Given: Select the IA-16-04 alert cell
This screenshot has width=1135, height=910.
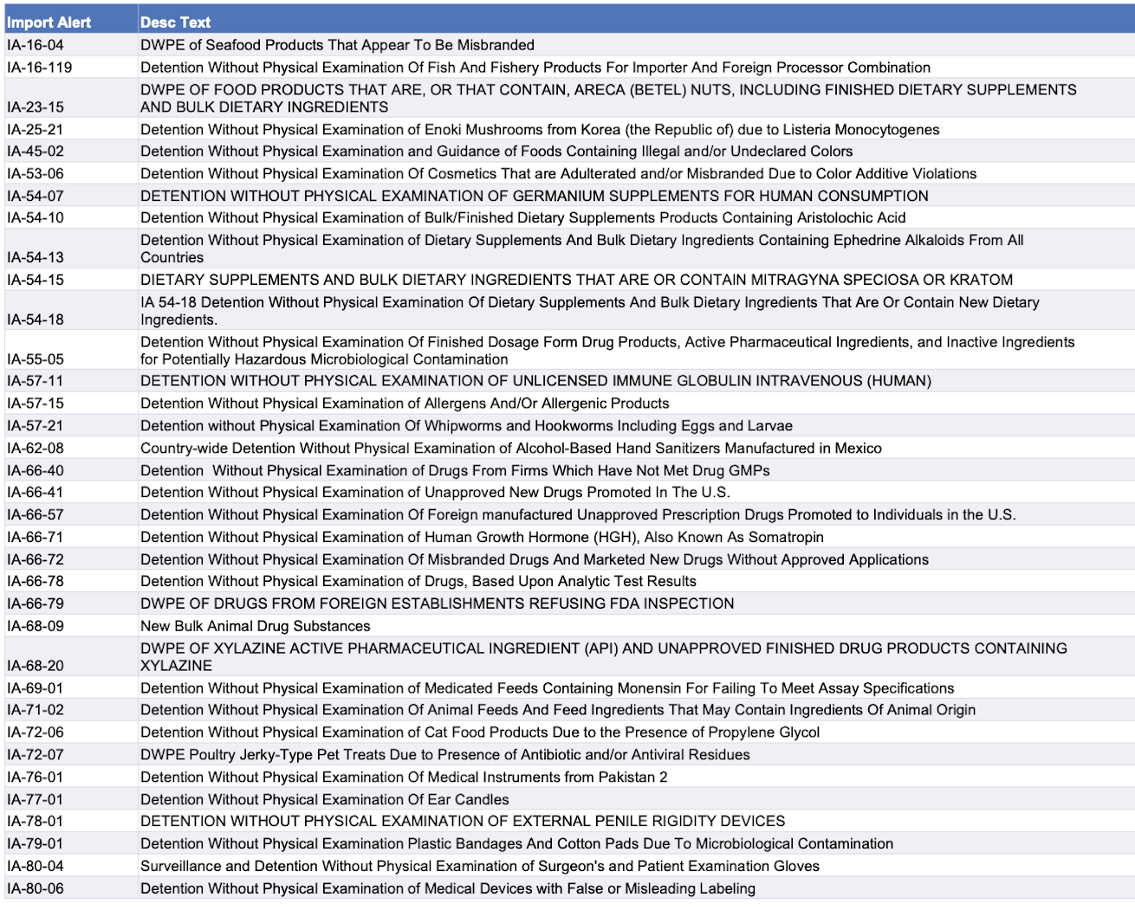Looking at the screenshot, I should click(x=36, y=45).
